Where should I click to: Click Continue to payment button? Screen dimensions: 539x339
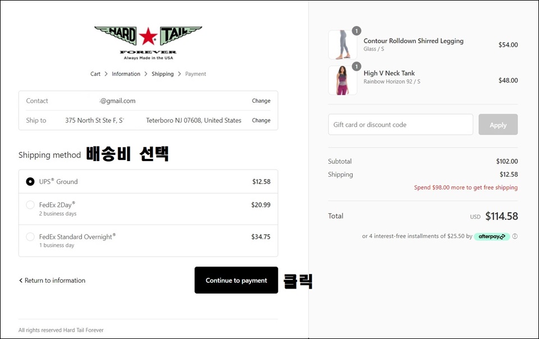[236, 280]
